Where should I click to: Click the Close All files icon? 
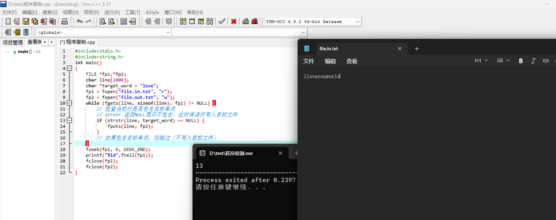point(53,21)
